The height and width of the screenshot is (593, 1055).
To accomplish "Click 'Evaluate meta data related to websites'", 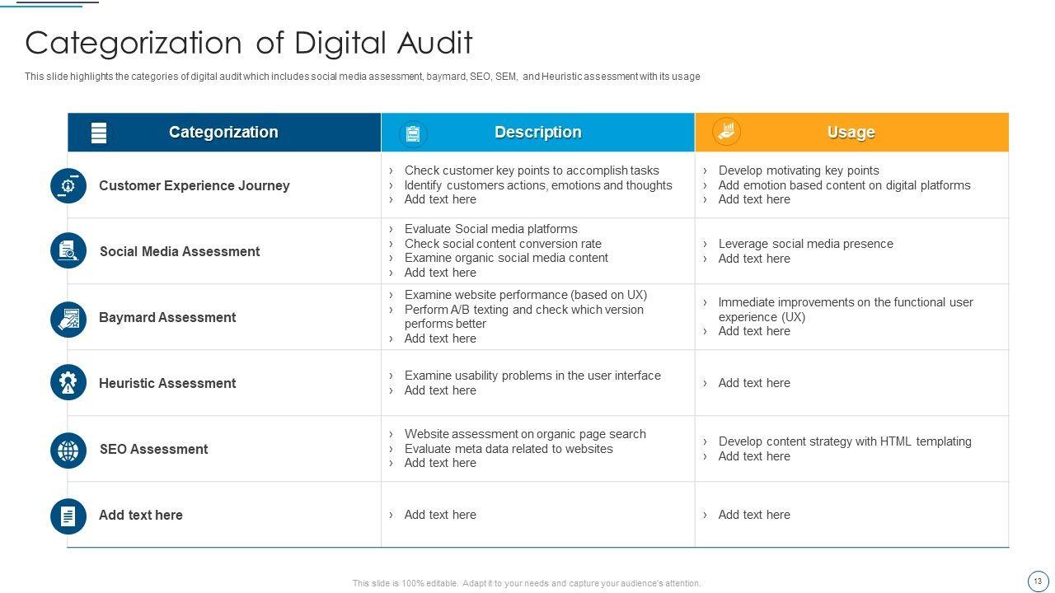I will click(509, 449).
